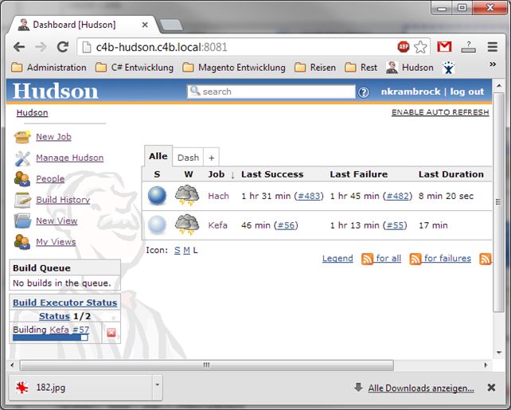
Task: Open build #56 link
Action: 286,225
